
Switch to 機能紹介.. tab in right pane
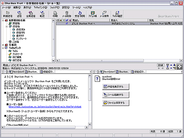(138, 71)
